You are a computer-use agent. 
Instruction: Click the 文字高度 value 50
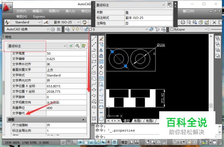[x=67, y=54]
